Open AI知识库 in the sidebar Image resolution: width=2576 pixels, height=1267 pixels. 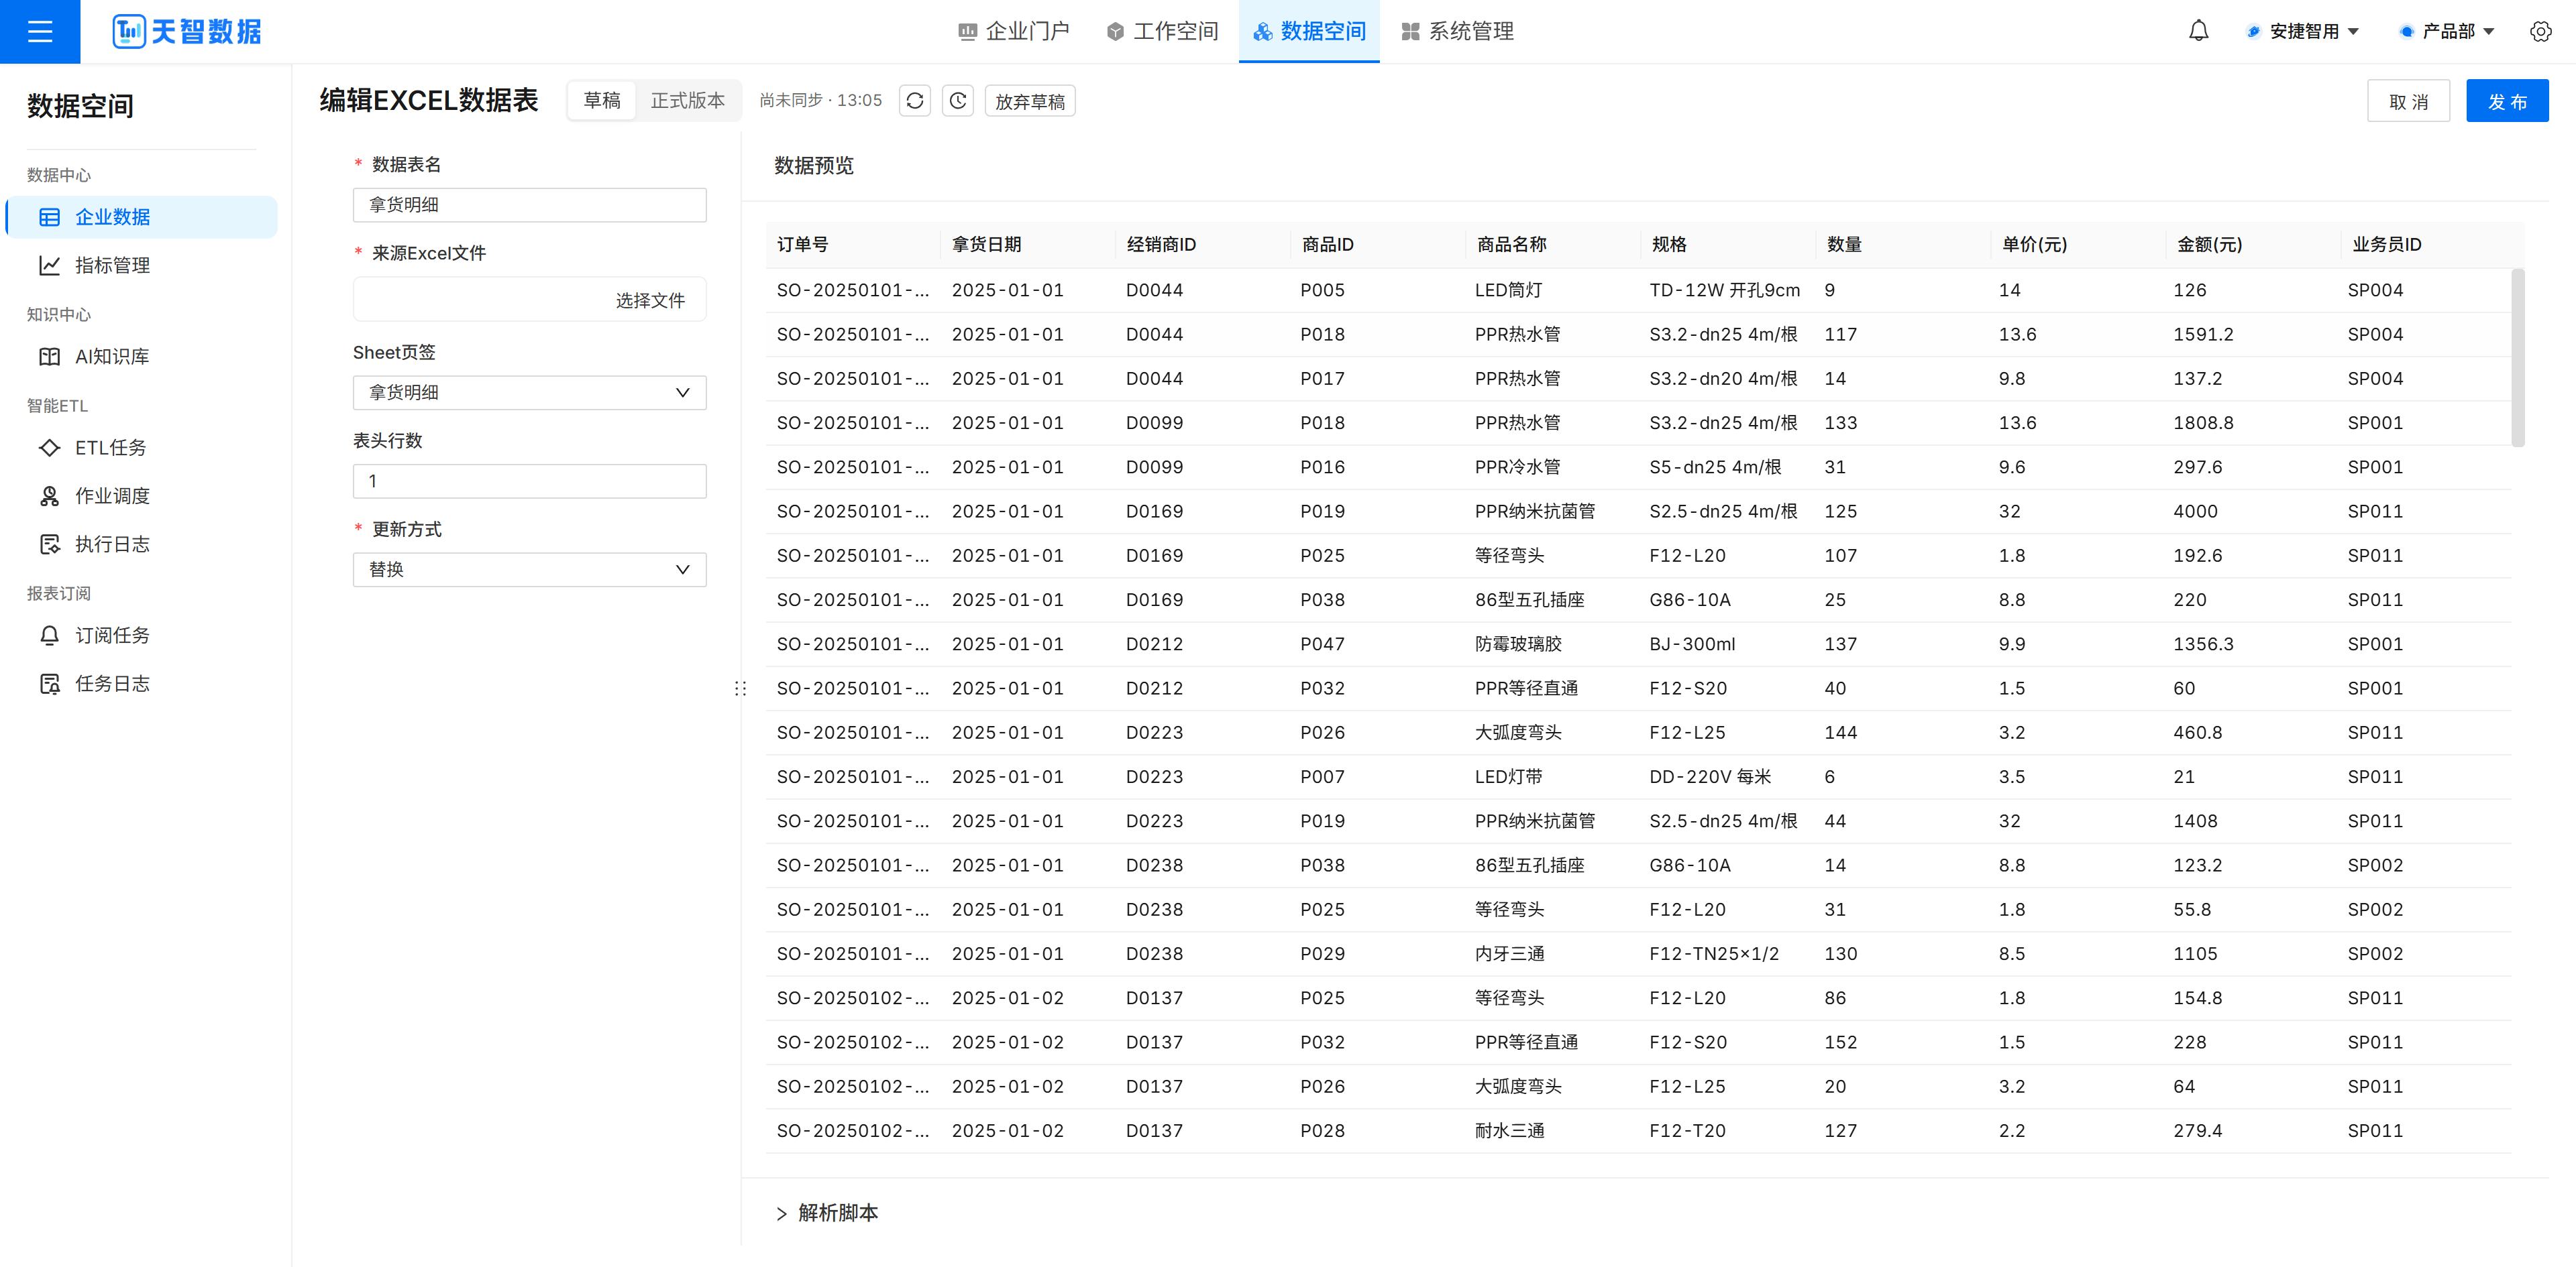coord(142,357)
